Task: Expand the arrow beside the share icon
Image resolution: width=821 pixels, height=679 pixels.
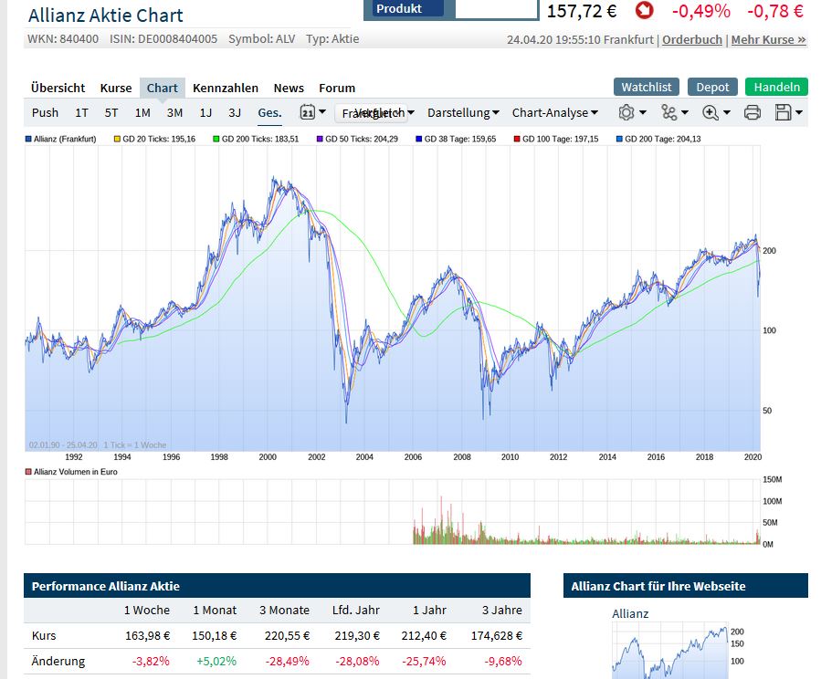Action: [x=685, y=112]
